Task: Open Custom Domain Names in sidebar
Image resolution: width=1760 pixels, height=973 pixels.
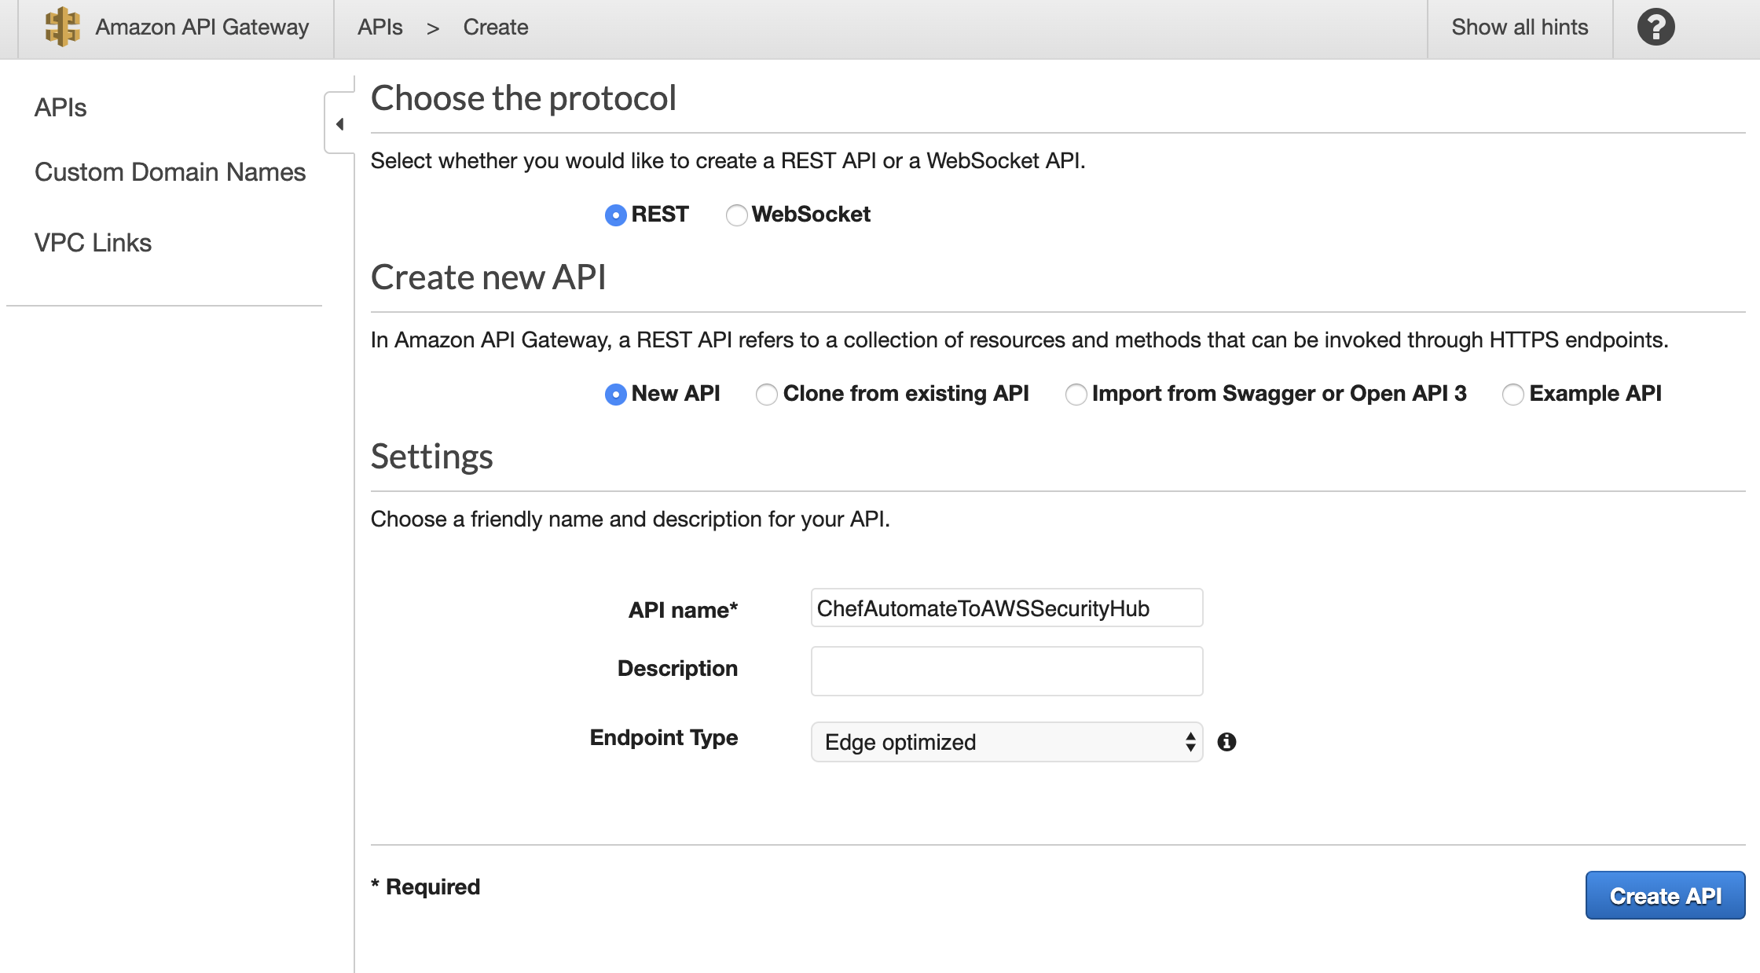Action: pos(170,172)
